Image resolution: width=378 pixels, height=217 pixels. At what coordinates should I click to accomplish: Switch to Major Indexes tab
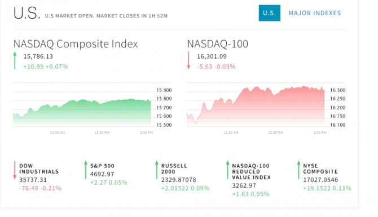(x=315, y=13)
